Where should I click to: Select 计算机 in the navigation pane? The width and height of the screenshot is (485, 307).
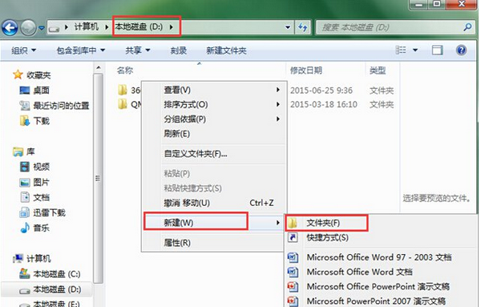pos(32,258)
